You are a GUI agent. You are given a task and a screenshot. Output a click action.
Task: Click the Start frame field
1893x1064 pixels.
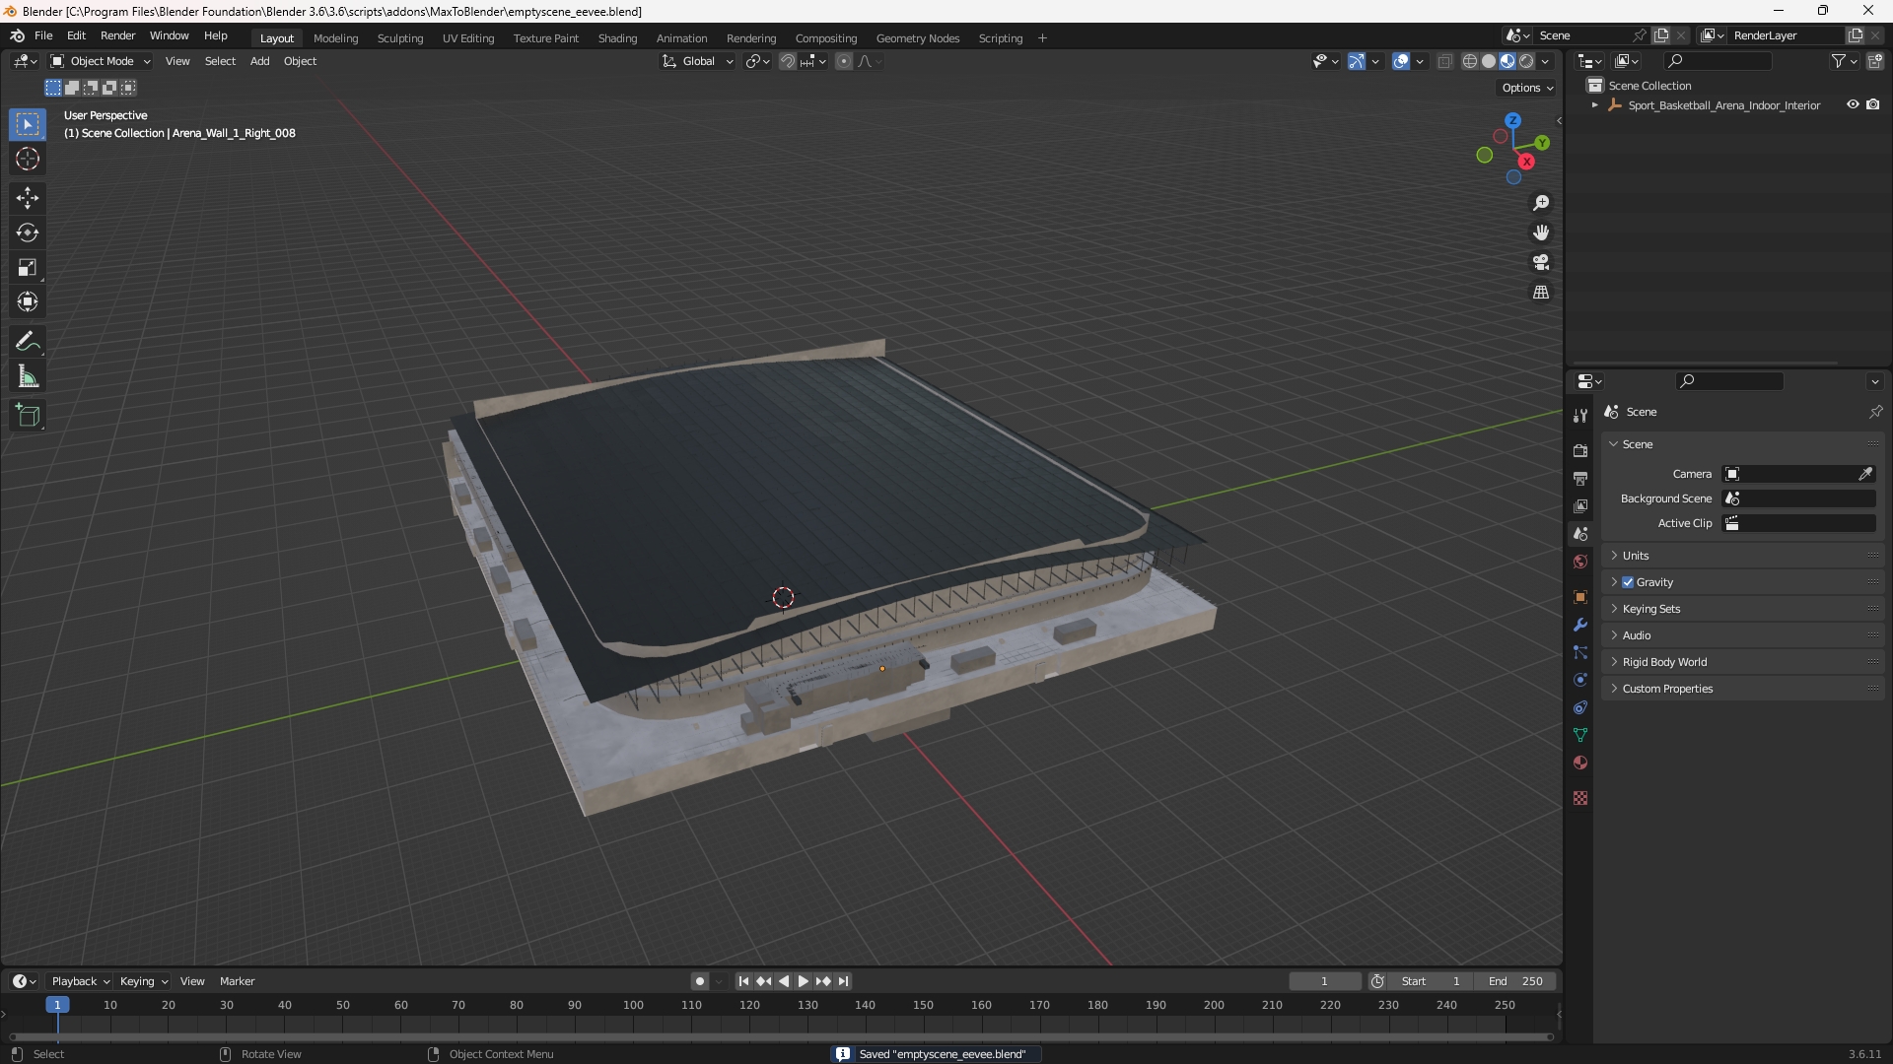[x=1431, y=981]
